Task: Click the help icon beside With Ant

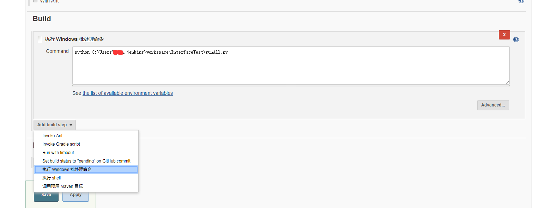Action: pyautogui.click(x=521, y=1)
